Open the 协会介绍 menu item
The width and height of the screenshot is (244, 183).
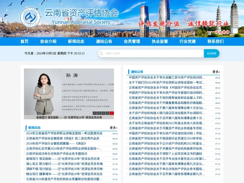pyautogui.click(x=48, y=41)
